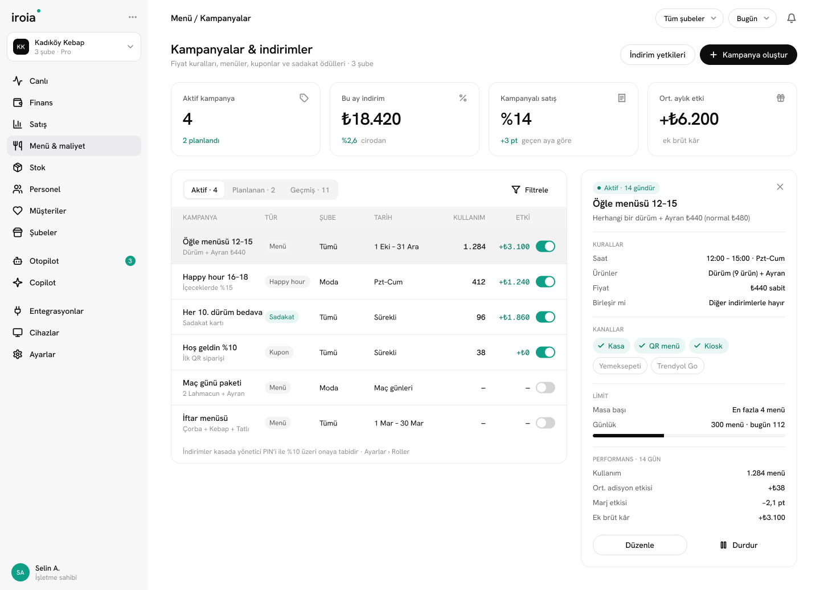Open the notifications bell
The width and height of the screenshot is (820, 590).
tap(792, 18)
